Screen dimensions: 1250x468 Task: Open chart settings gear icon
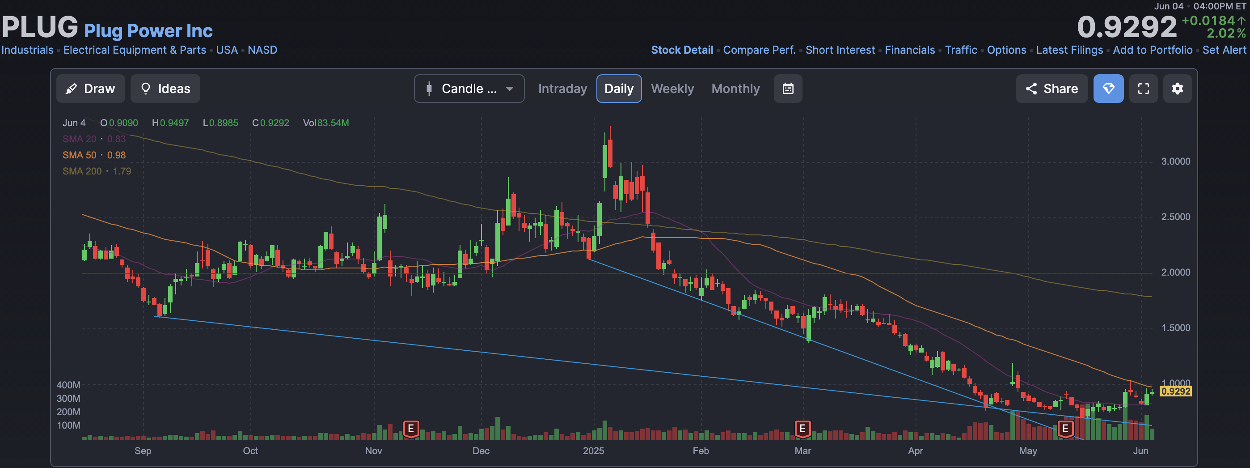(1177, 88)
